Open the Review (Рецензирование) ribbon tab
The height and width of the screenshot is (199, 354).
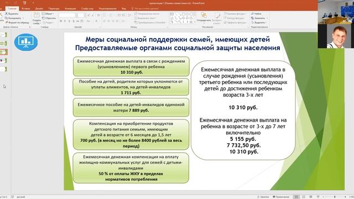pos(108,9)
